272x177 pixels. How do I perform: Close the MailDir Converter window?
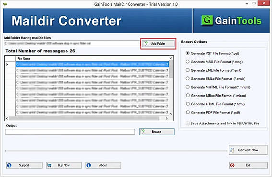pos(264,3)
